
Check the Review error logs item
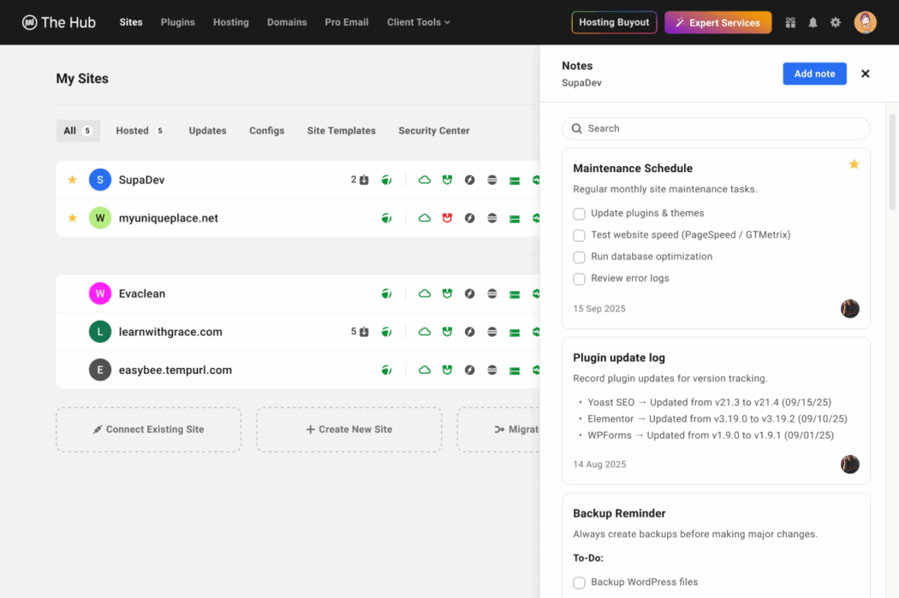pyautogui.click(x=580, y=279)
